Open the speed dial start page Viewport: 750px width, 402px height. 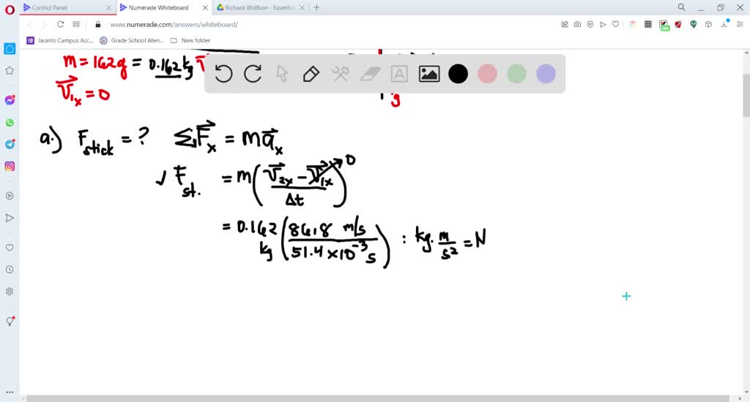click(76, 24)
